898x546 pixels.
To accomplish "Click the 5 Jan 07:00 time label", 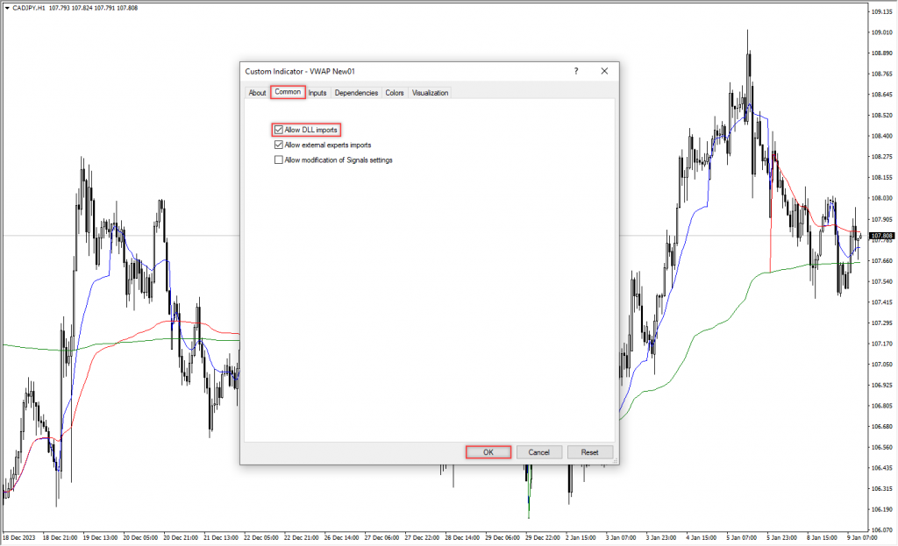I will click(x=741, y=537).
